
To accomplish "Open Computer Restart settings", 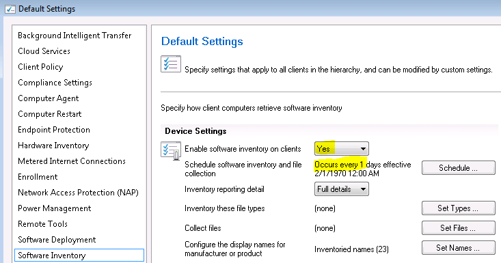I will 49,114.
